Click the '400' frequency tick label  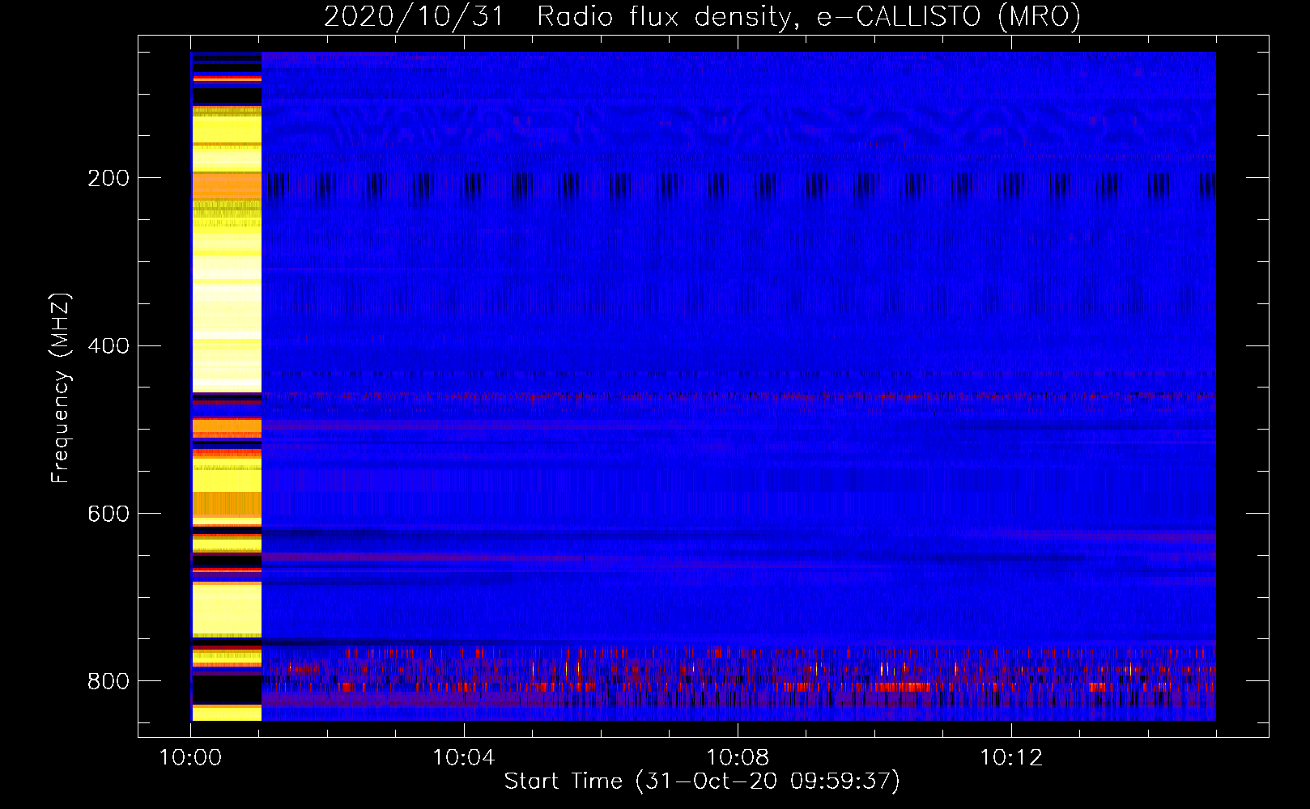coord(108,346)
